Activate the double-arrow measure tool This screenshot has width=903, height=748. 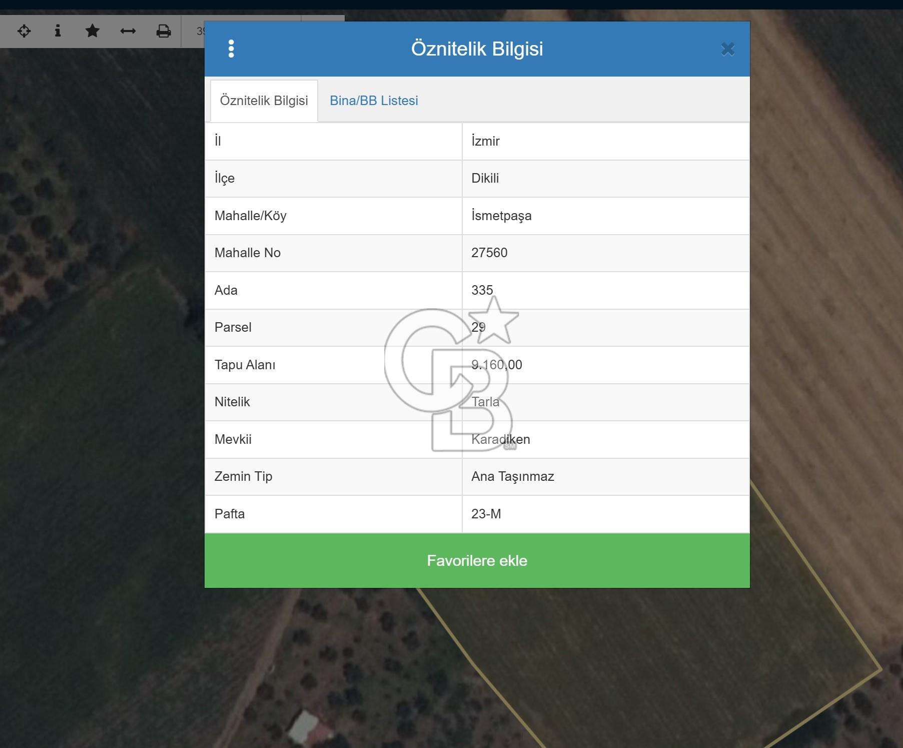tap(128, 31)
